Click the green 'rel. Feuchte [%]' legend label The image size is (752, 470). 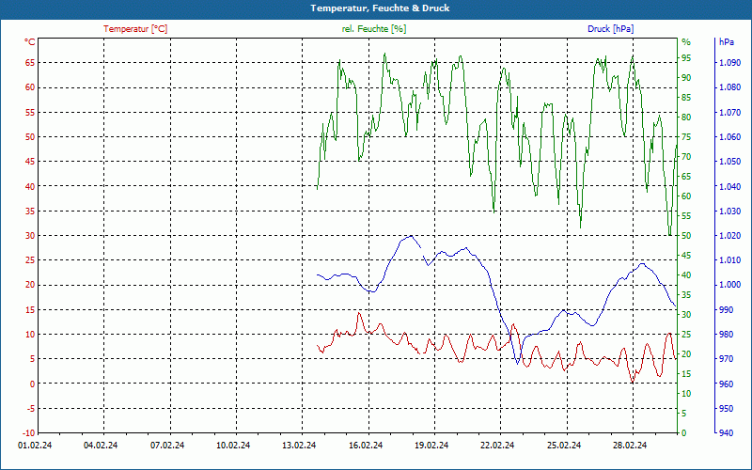click(374, 29)
